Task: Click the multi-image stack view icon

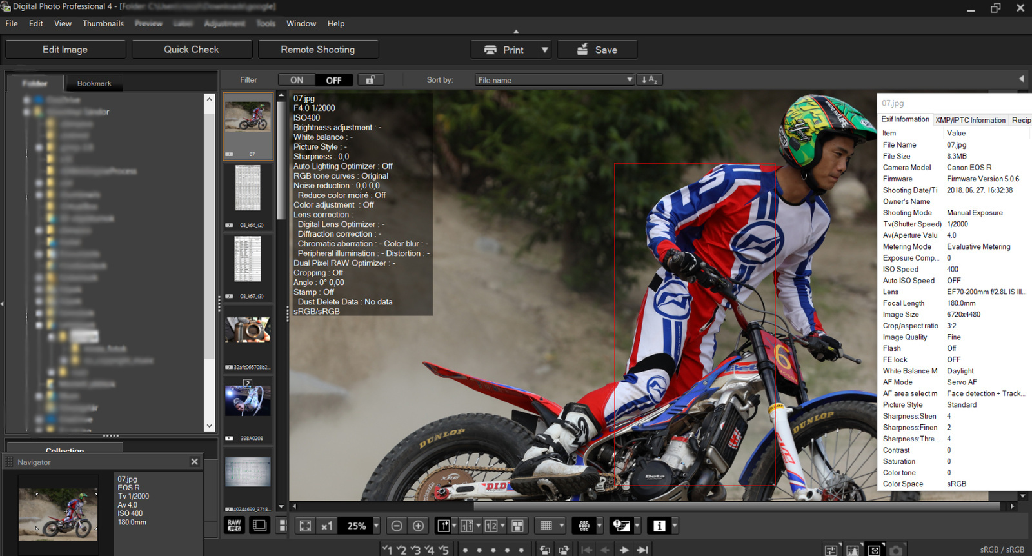Action: 259,526
